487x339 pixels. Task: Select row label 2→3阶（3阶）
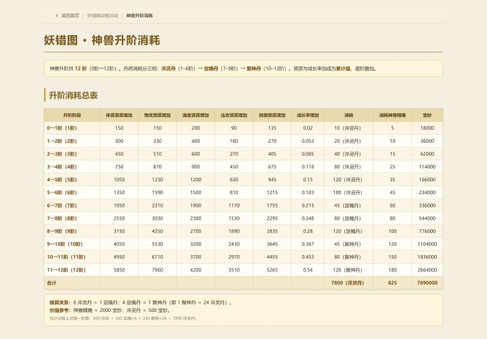62,154
